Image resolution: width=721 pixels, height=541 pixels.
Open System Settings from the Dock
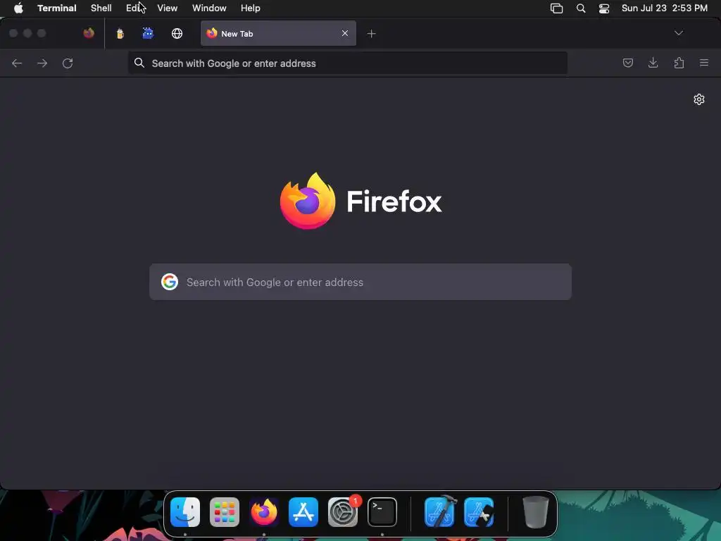coord(343,512)
